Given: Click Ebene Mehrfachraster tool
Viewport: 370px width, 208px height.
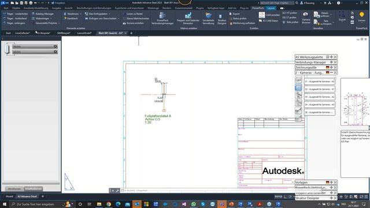Looking at the screenshot, I should click(x=136, y=18).
